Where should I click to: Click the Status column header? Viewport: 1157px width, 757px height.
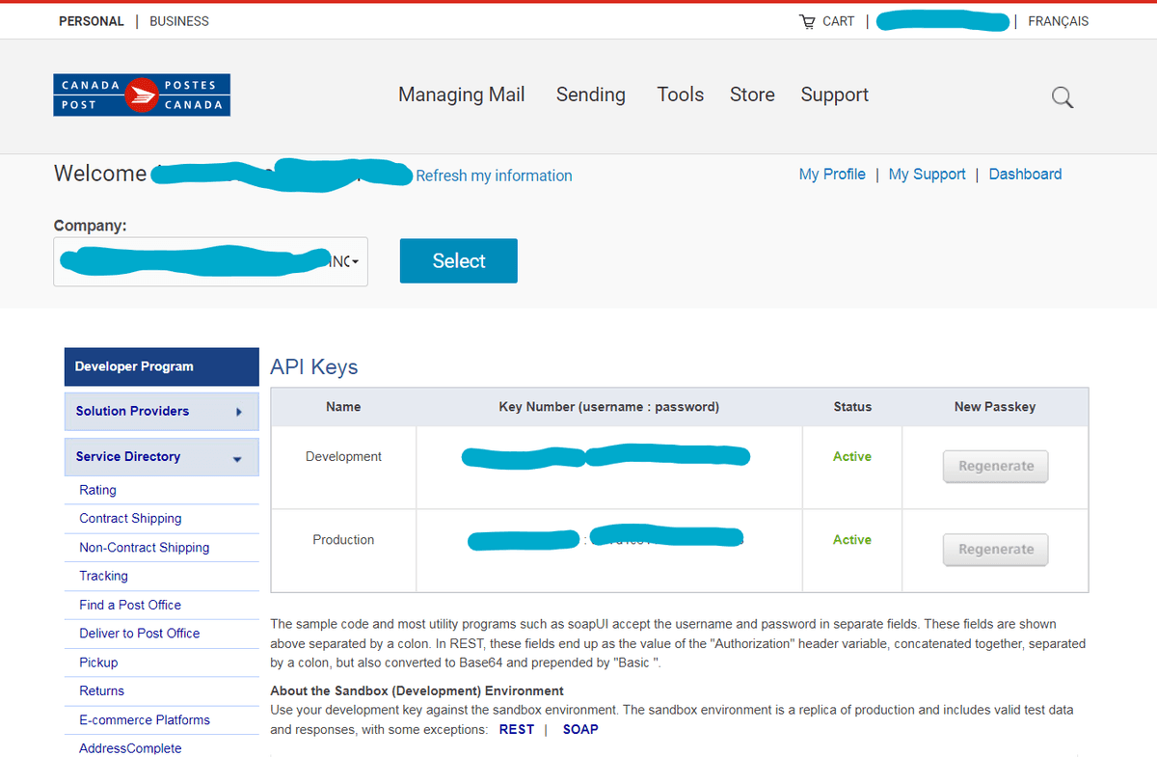tap(852, 407)
